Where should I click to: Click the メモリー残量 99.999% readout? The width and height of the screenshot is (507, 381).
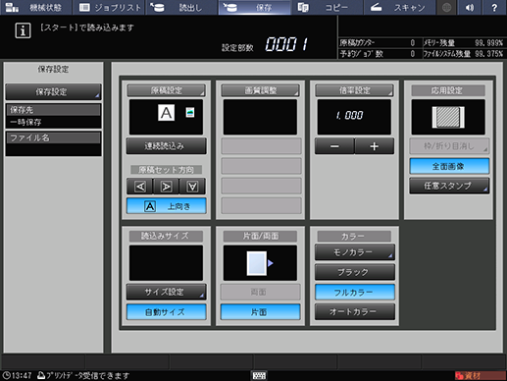(488, 42)
